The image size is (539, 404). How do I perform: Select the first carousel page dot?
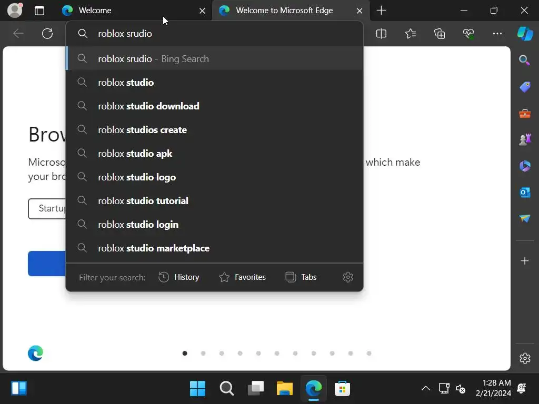[x=185, y=353]
